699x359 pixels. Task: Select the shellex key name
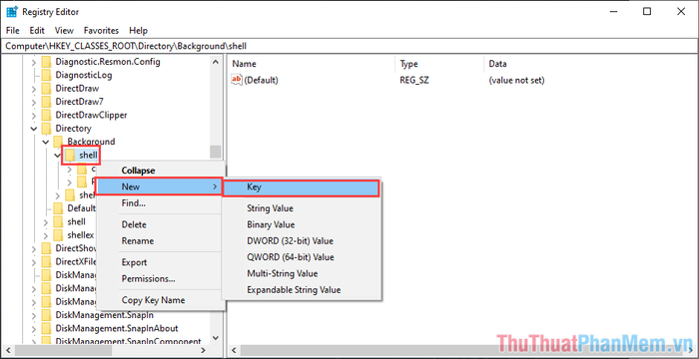click(x=81, y=234)
